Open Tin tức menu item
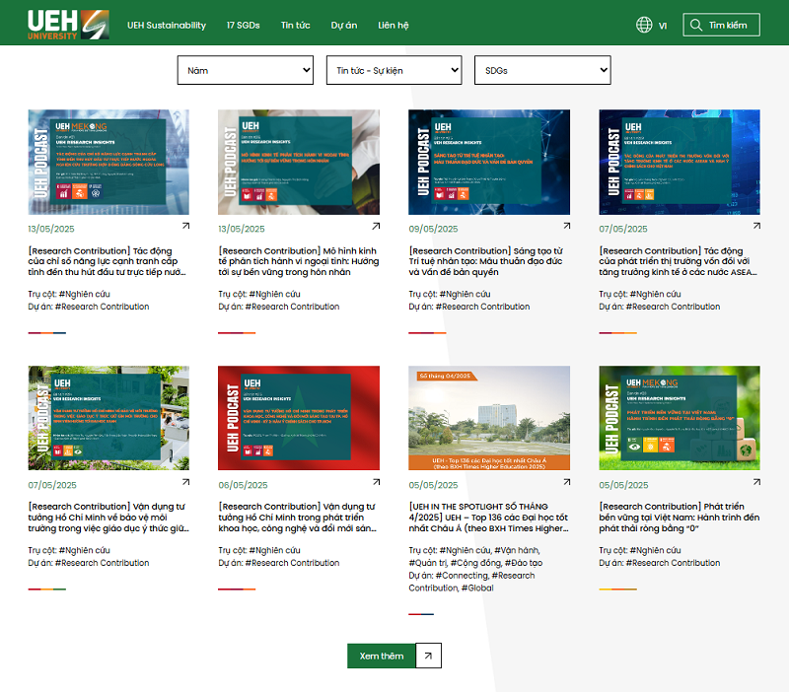 click(295, 26)
